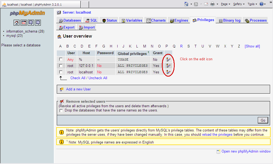Go to phpMyAdmin home via sidebar house icon
273x164 pixels.
pyautogui.click(x=17, y=23)
